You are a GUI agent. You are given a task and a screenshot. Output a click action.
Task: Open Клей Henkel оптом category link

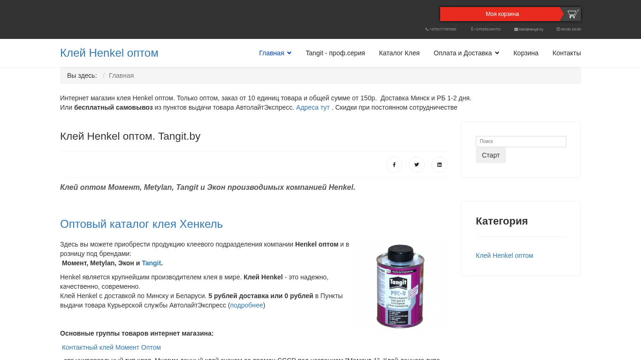tap(504, 255)
